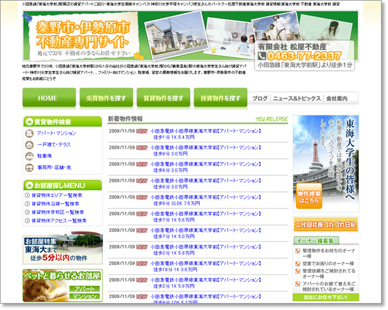
Task: Click the detached house icon
Action: click(29, 145)
